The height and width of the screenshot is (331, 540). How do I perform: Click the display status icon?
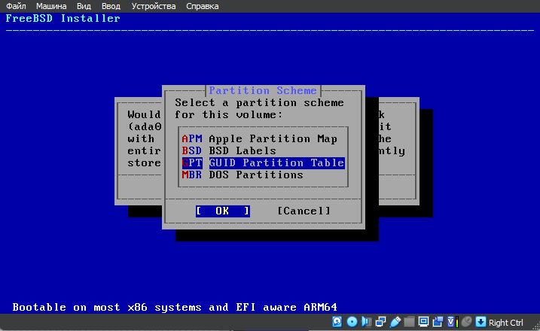(423, 322)
